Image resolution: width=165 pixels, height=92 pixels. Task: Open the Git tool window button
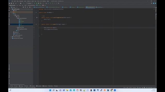click(x=12, y=86)
